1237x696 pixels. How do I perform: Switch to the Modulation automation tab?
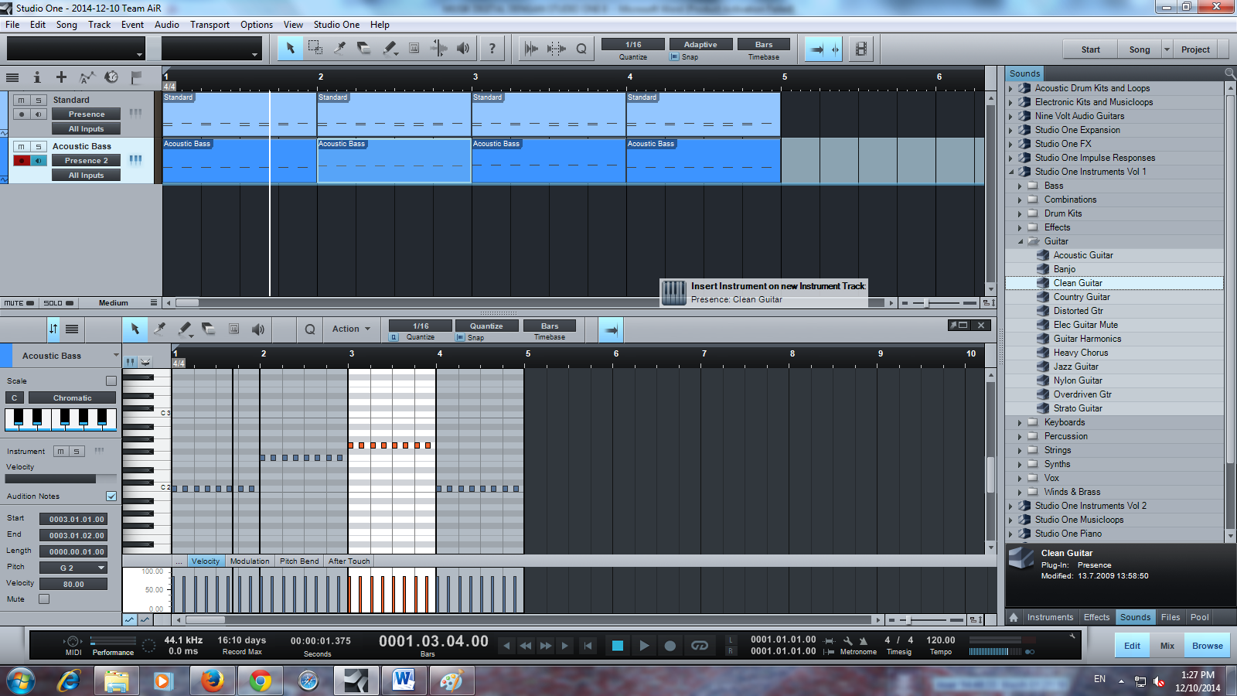[250, 561]
